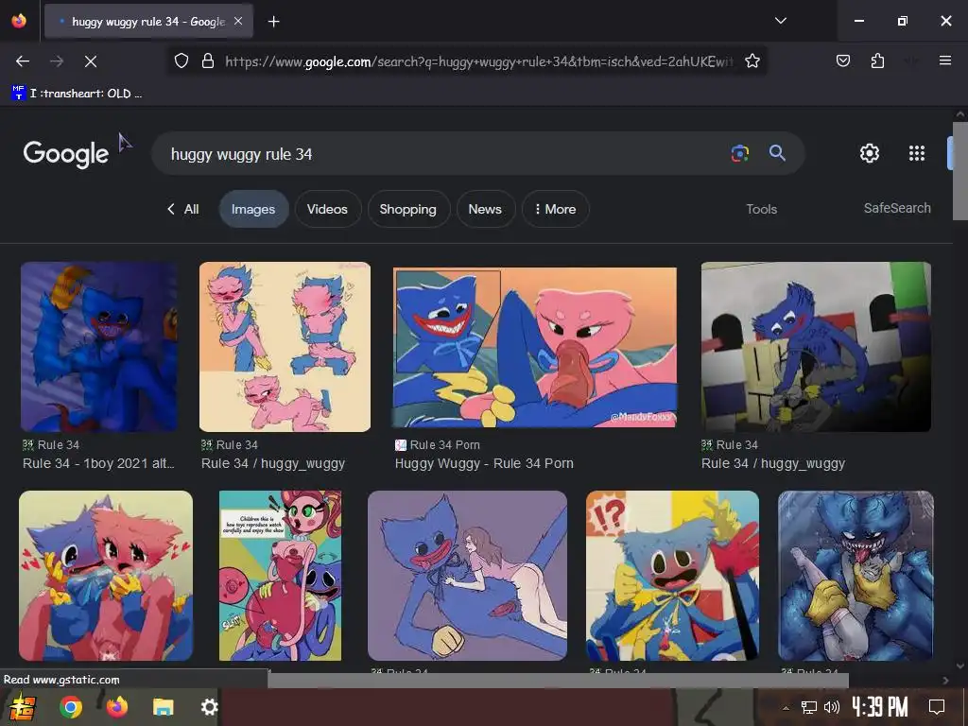
Task: Open the tracking protection shield icon
Action: click(181, 60)
